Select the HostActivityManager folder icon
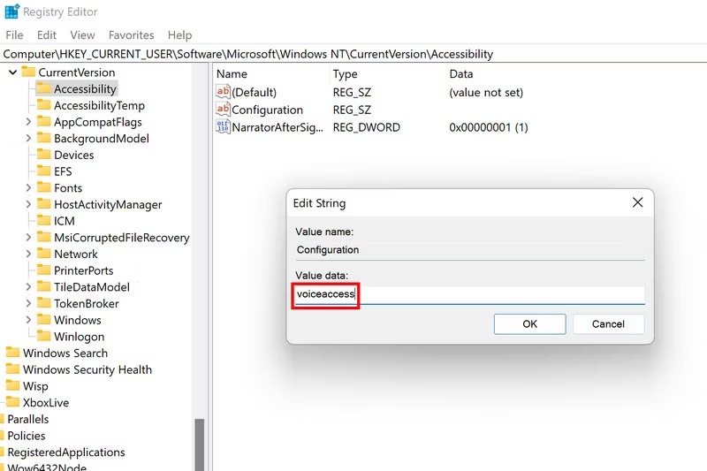The image size is (707, 471). [x=43, y=204]
